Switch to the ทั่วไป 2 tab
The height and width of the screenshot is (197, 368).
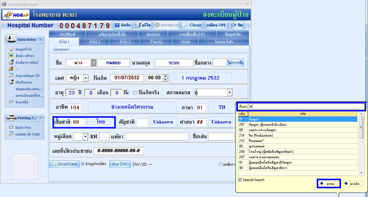click(x=95, y=42)
